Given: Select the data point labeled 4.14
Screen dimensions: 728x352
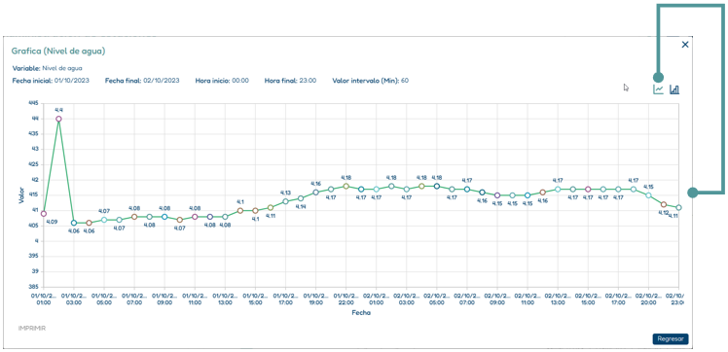Looking at the screenshot, I should click(301, 198).
